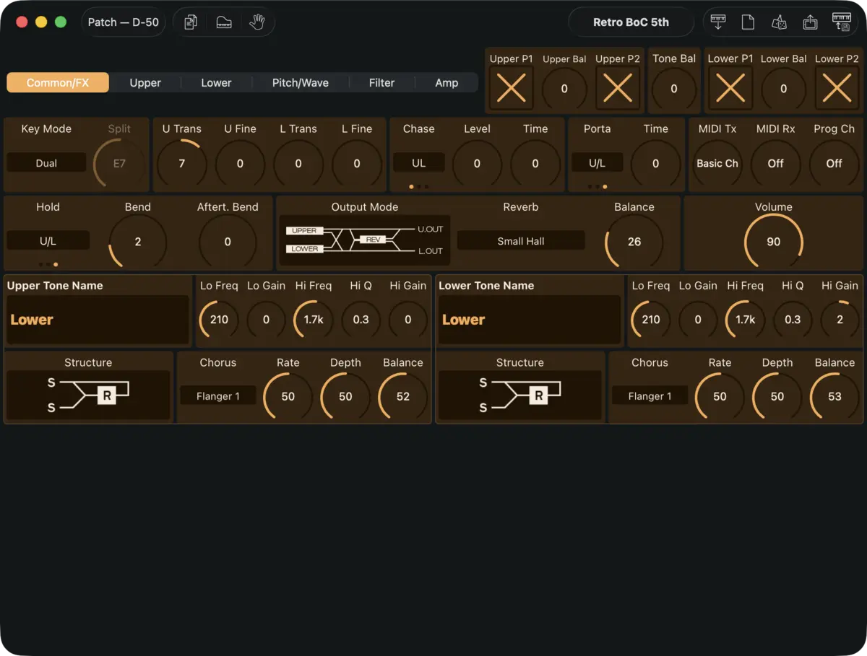867x656 pixels.
Task: Open the Pitch/Wave tab
Action: click(301, 83)
